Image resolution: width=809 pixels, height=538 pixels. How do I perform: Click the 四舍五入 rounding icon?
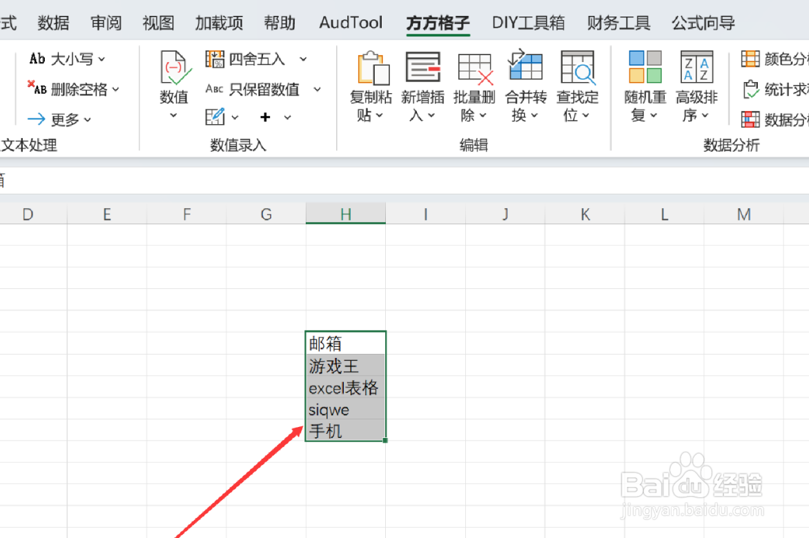(x=215, y=59)
